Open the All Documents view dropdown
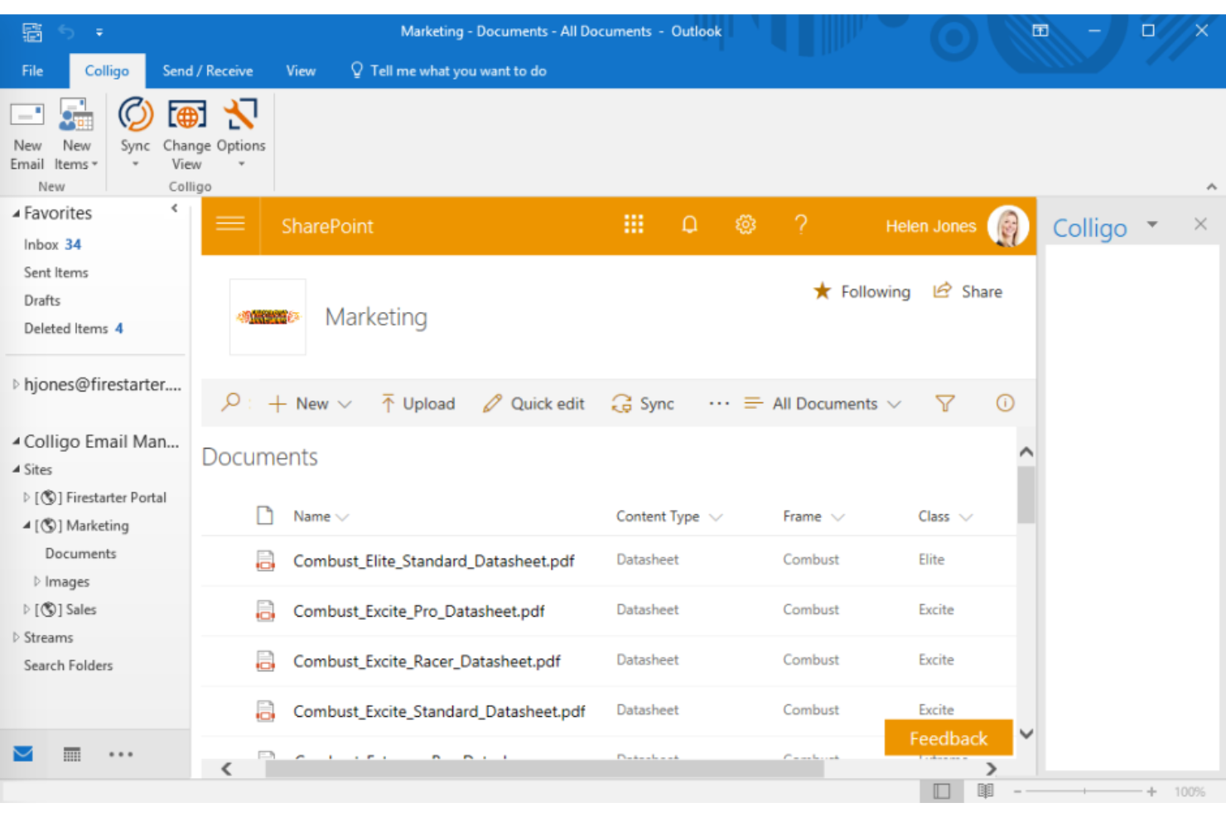 tap(822, 403)
